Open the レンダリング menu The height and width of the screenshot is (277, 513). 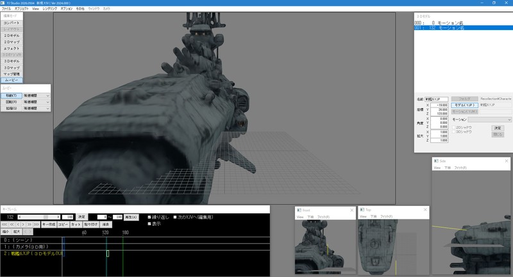click(x=50, y=9)
